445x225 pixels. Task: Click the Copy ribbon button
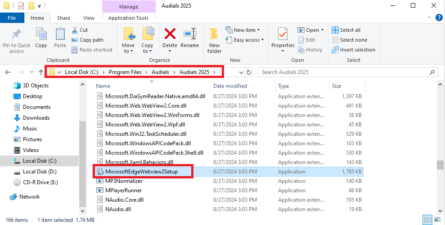(41, 38)
